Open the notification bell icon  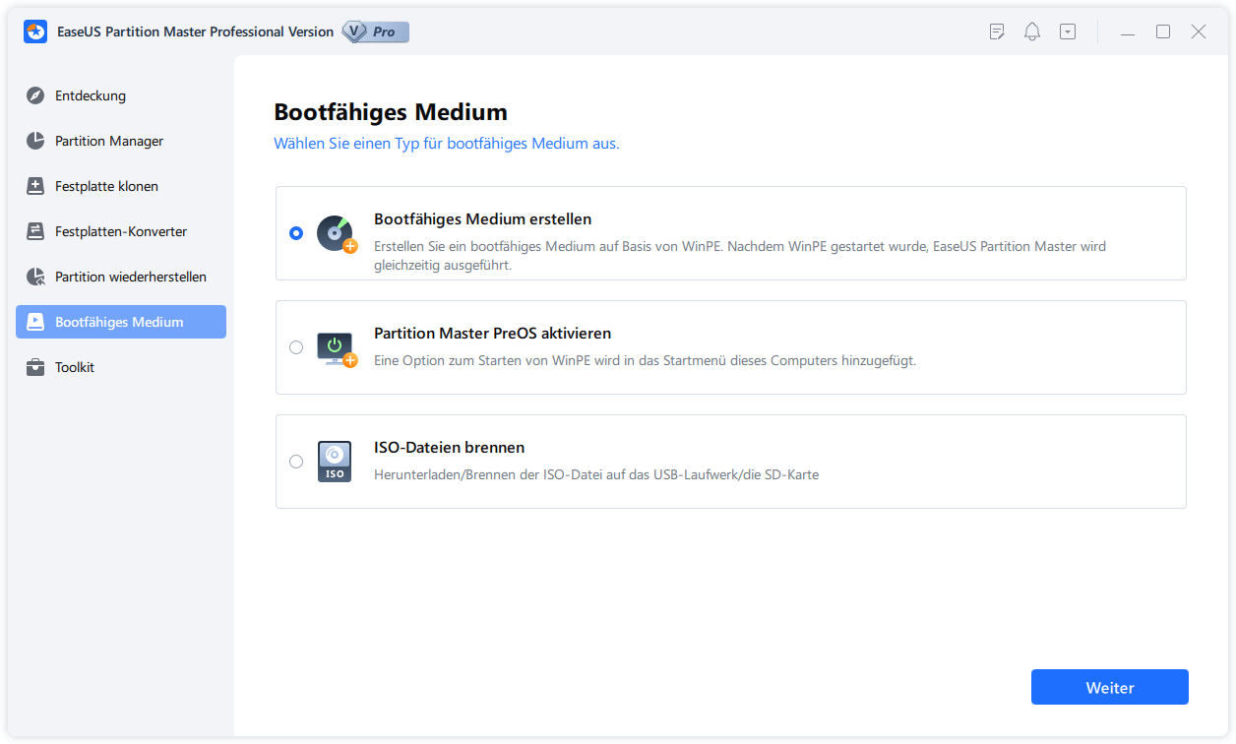tap(1031, 31)
